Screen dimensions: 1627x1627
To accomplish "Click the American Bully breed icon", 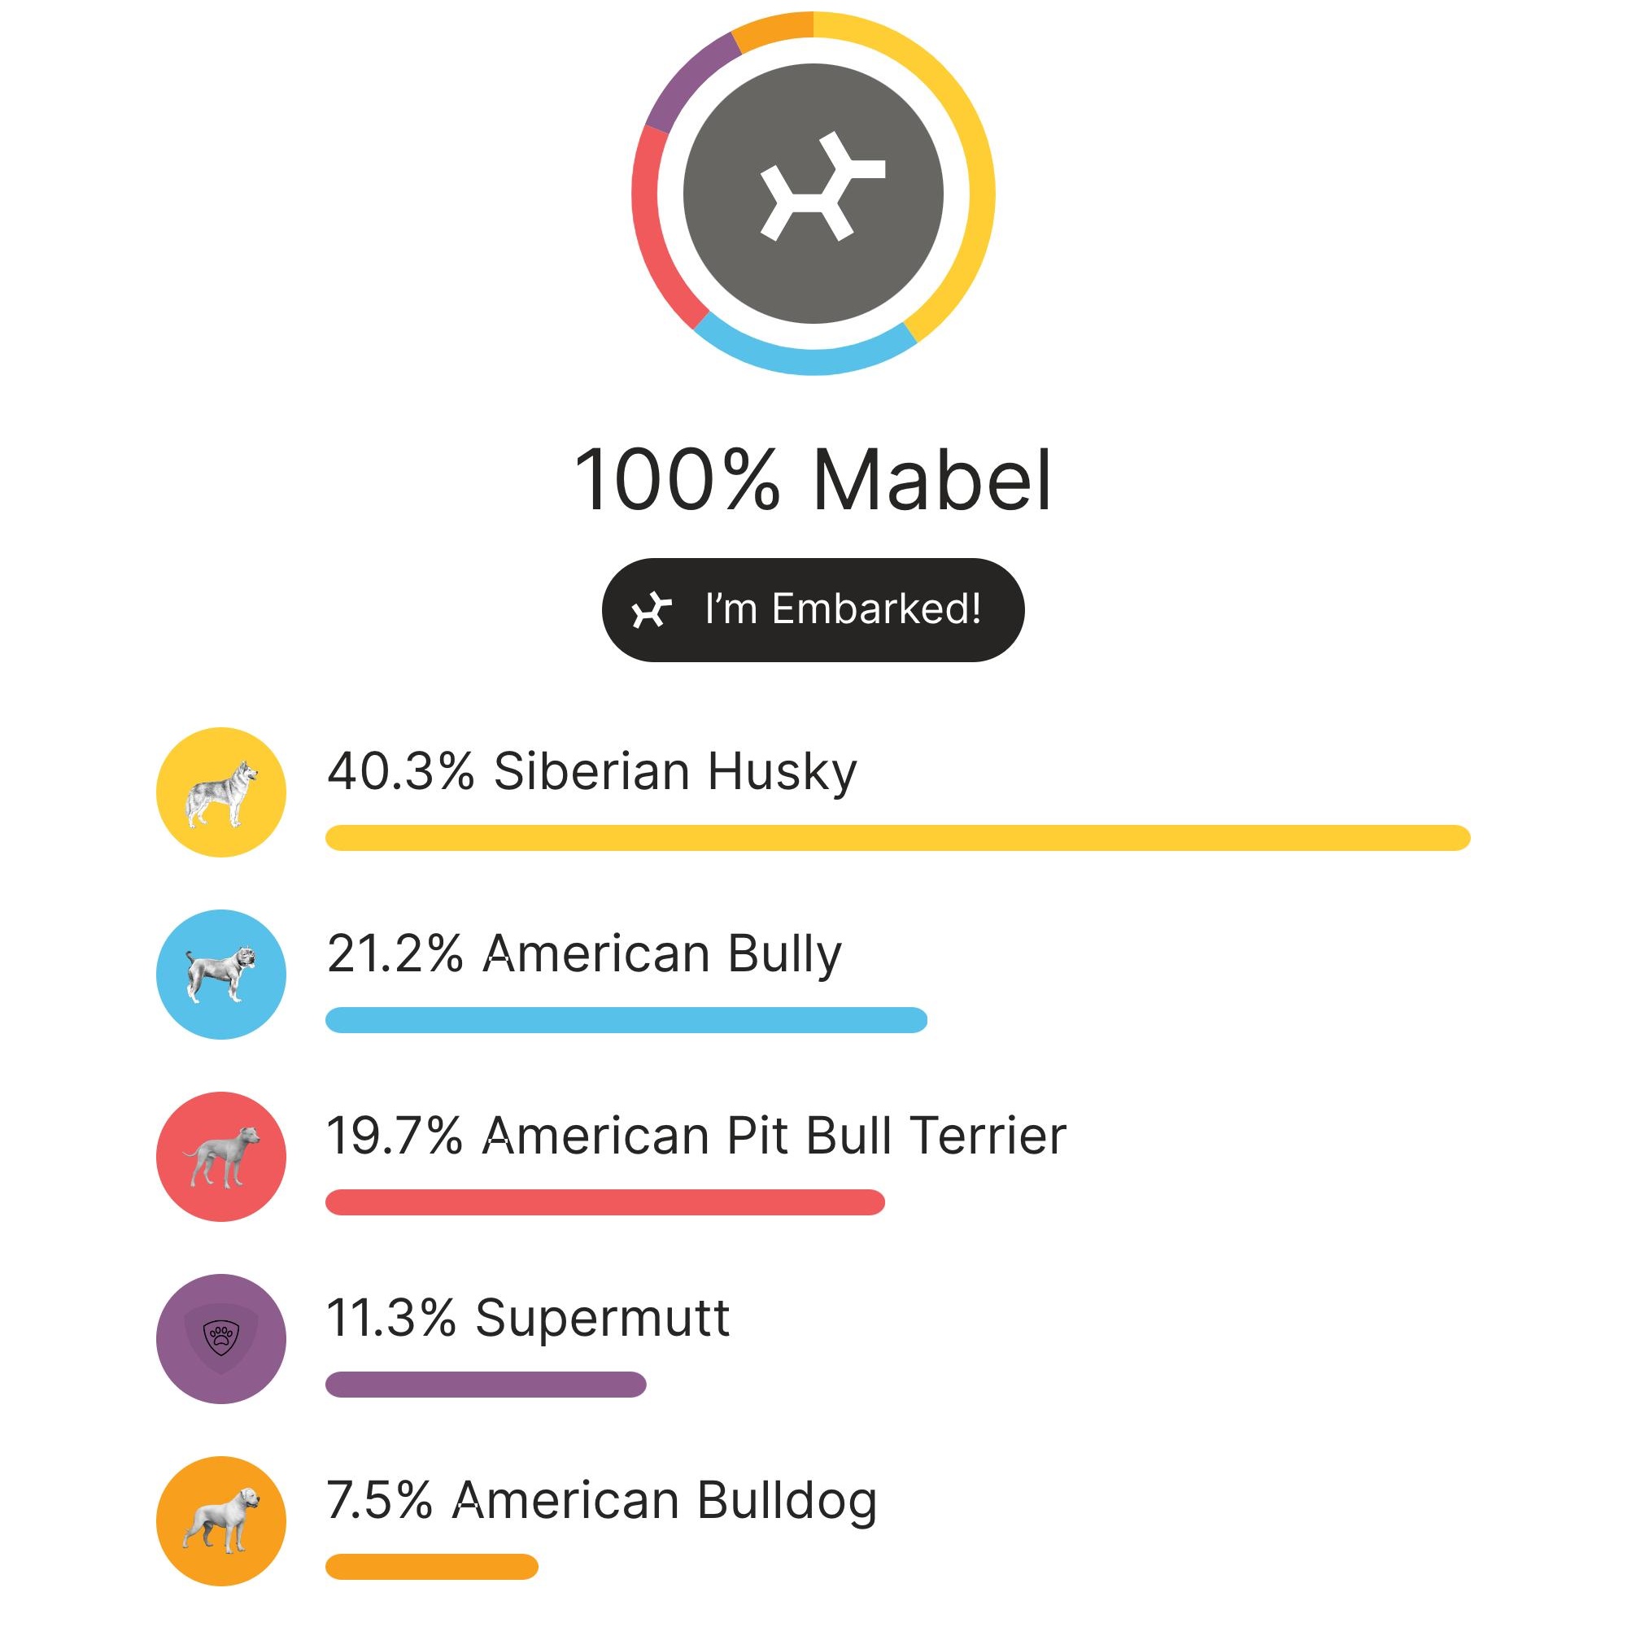I will (220, 975).
